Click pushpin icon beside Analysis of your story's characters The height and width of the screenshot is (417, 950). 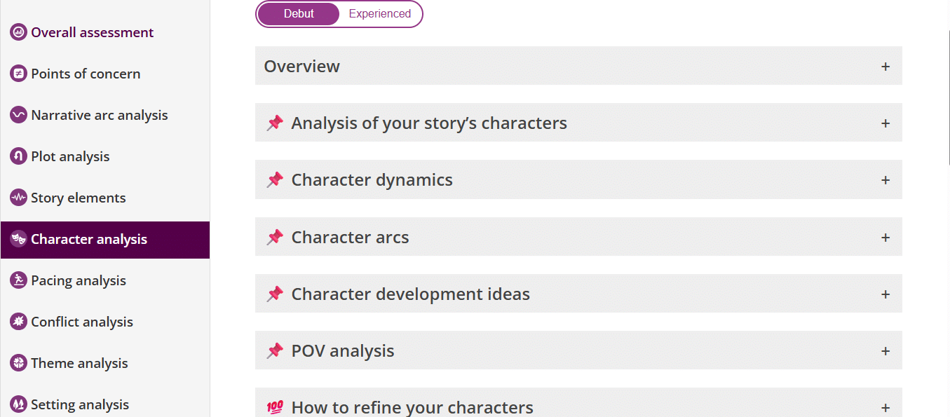275,123
